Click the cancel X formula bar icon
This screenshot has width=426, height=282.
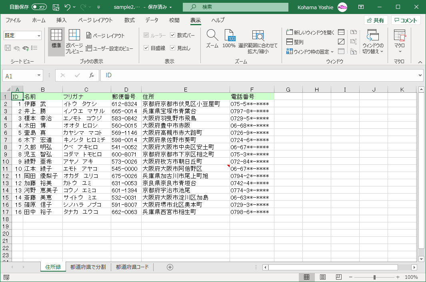click(63, 75)
